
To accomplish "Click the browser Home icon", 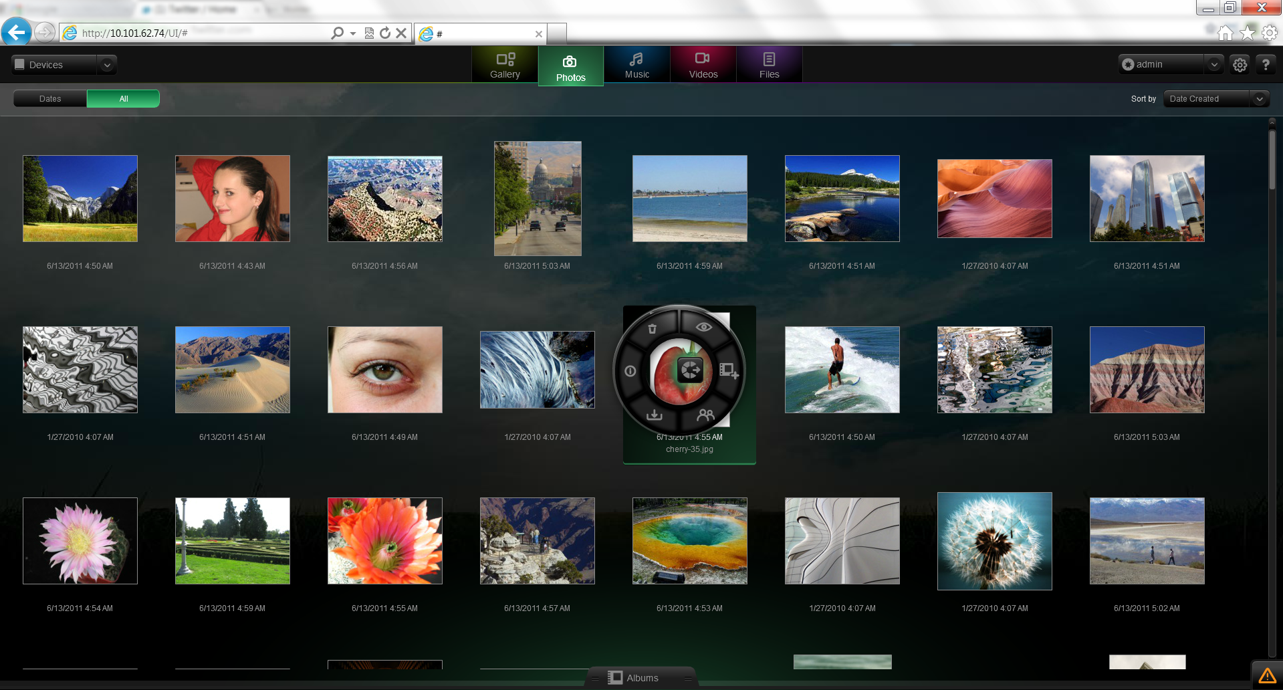I will pos(1225,33).
